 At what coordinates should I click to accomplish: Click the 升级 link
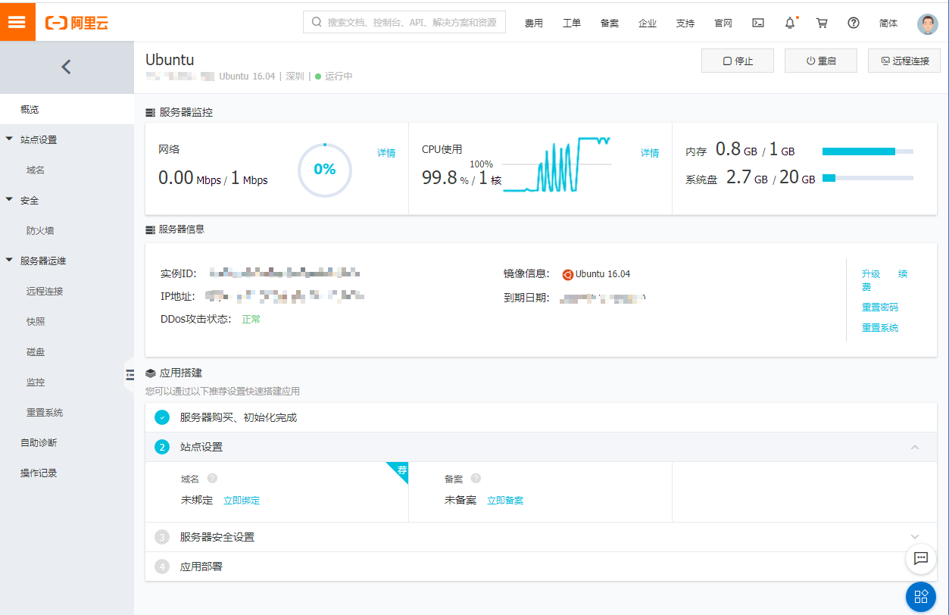tap(871, 274)
